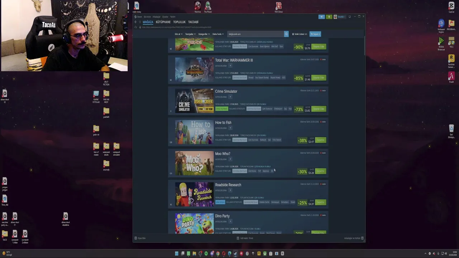Expand the Tavsiyeler dropdown
Screen dimensions: 459x258
point(190,34)
